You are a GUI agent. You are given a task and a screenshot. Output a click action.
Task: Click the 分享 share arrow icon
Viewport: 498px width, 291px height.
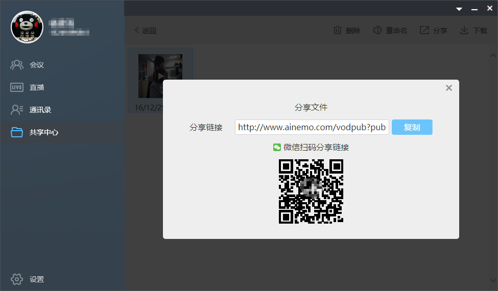[424, 30]
